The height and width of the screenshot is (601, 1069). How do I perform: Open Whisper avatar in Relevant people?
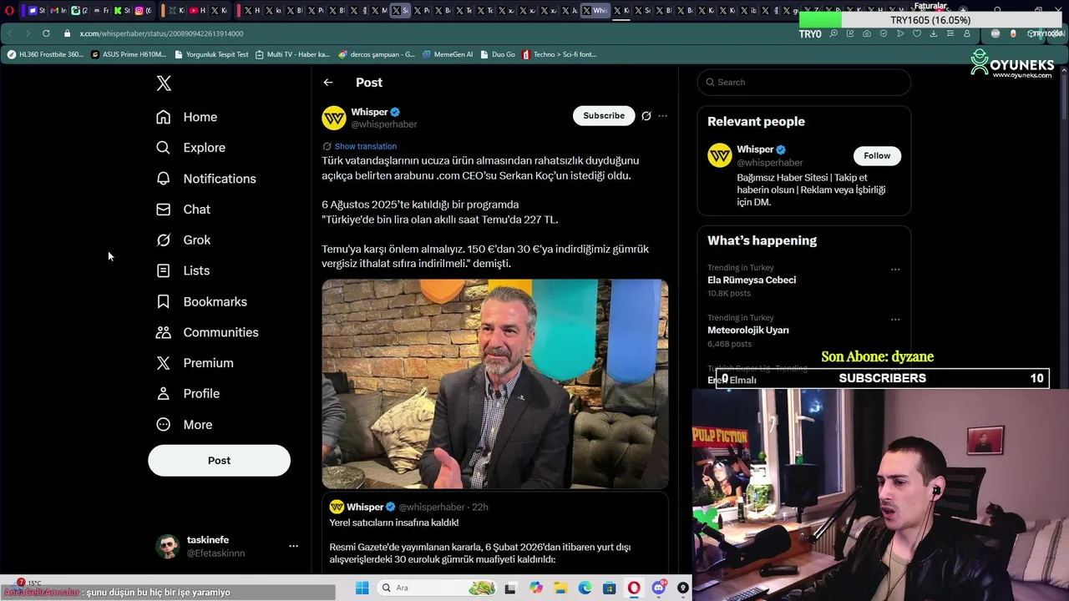(x=719, y=155)
